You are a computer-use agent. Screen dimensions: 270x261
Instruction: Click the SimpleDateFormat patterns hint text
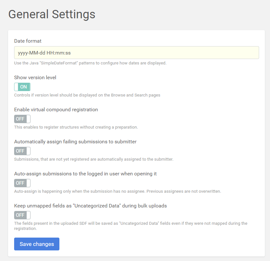pos(90,63)
